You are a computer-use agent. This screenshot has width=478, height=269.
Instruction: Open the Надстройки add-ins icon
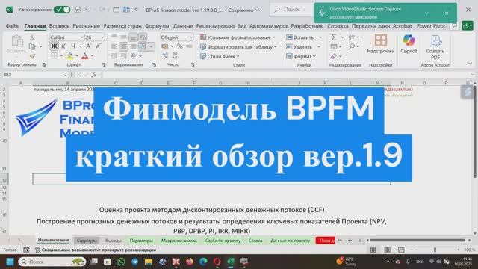[381, 44]
